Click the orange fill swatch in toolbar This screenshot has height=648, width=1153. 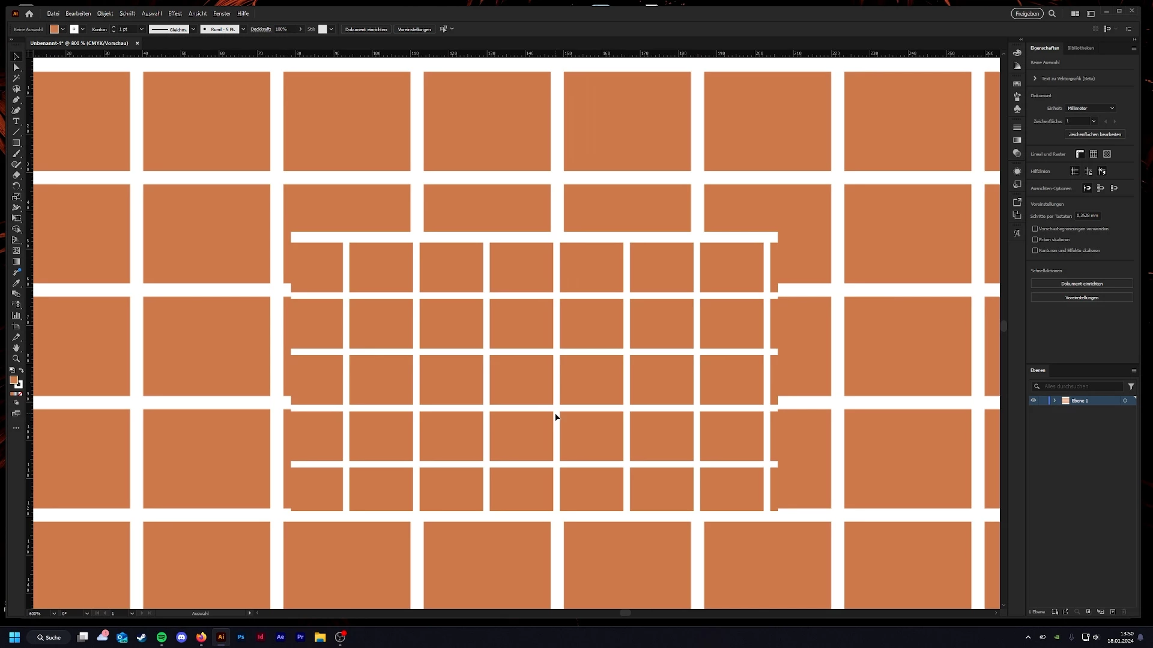pos(13,380)
